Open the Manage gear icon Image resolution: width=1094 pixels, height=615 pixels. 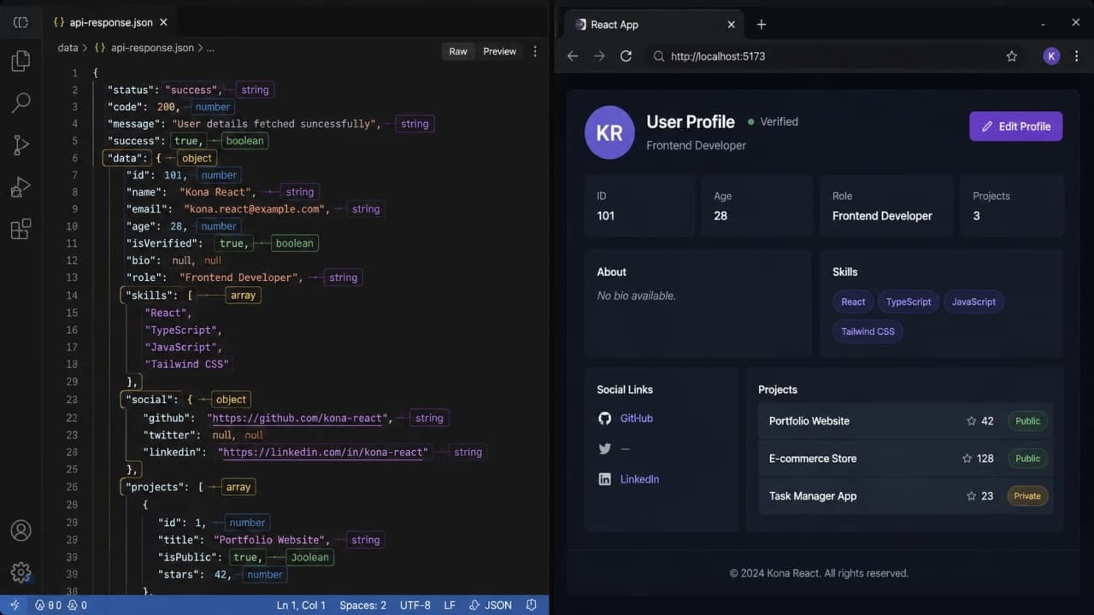21,571
